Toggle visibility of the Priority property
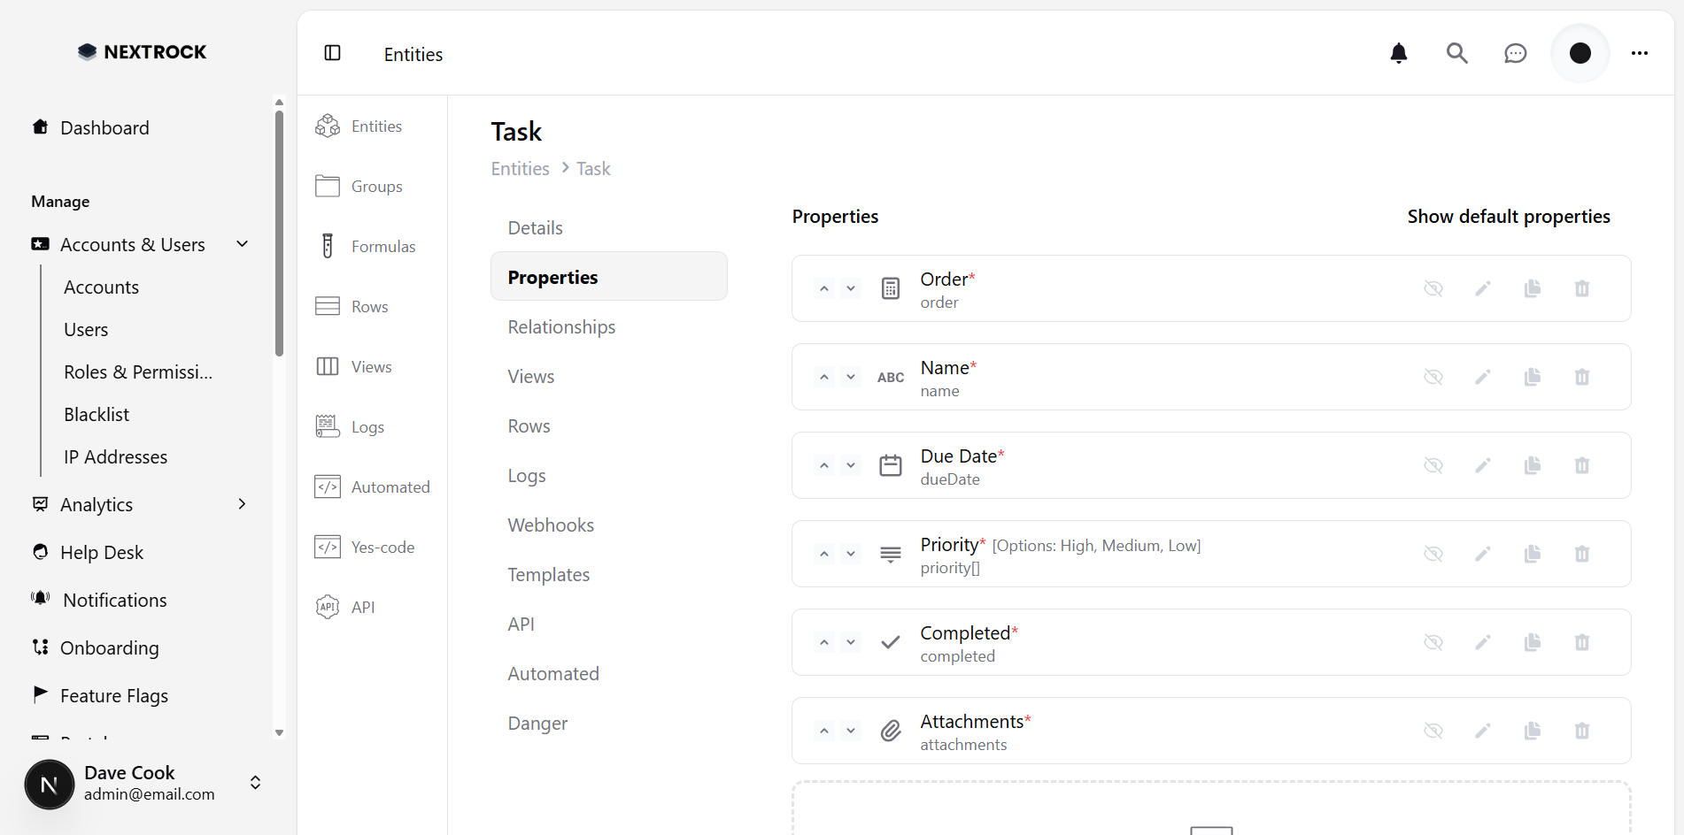 tap(1434, 554)
